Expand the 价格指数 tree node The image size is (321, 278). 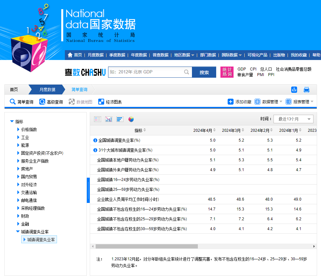pos(18,129)
